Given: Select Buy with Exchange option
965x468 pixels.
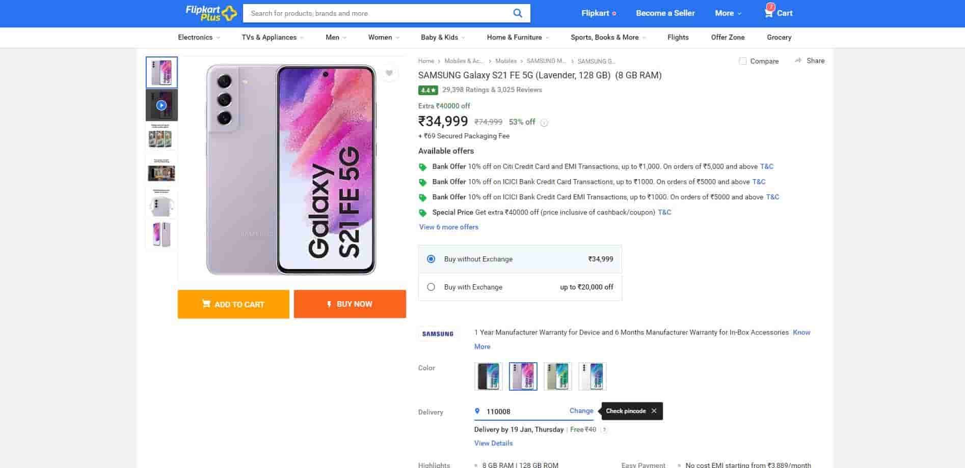Looking at the screenshot, I should [x=431, y=287].
